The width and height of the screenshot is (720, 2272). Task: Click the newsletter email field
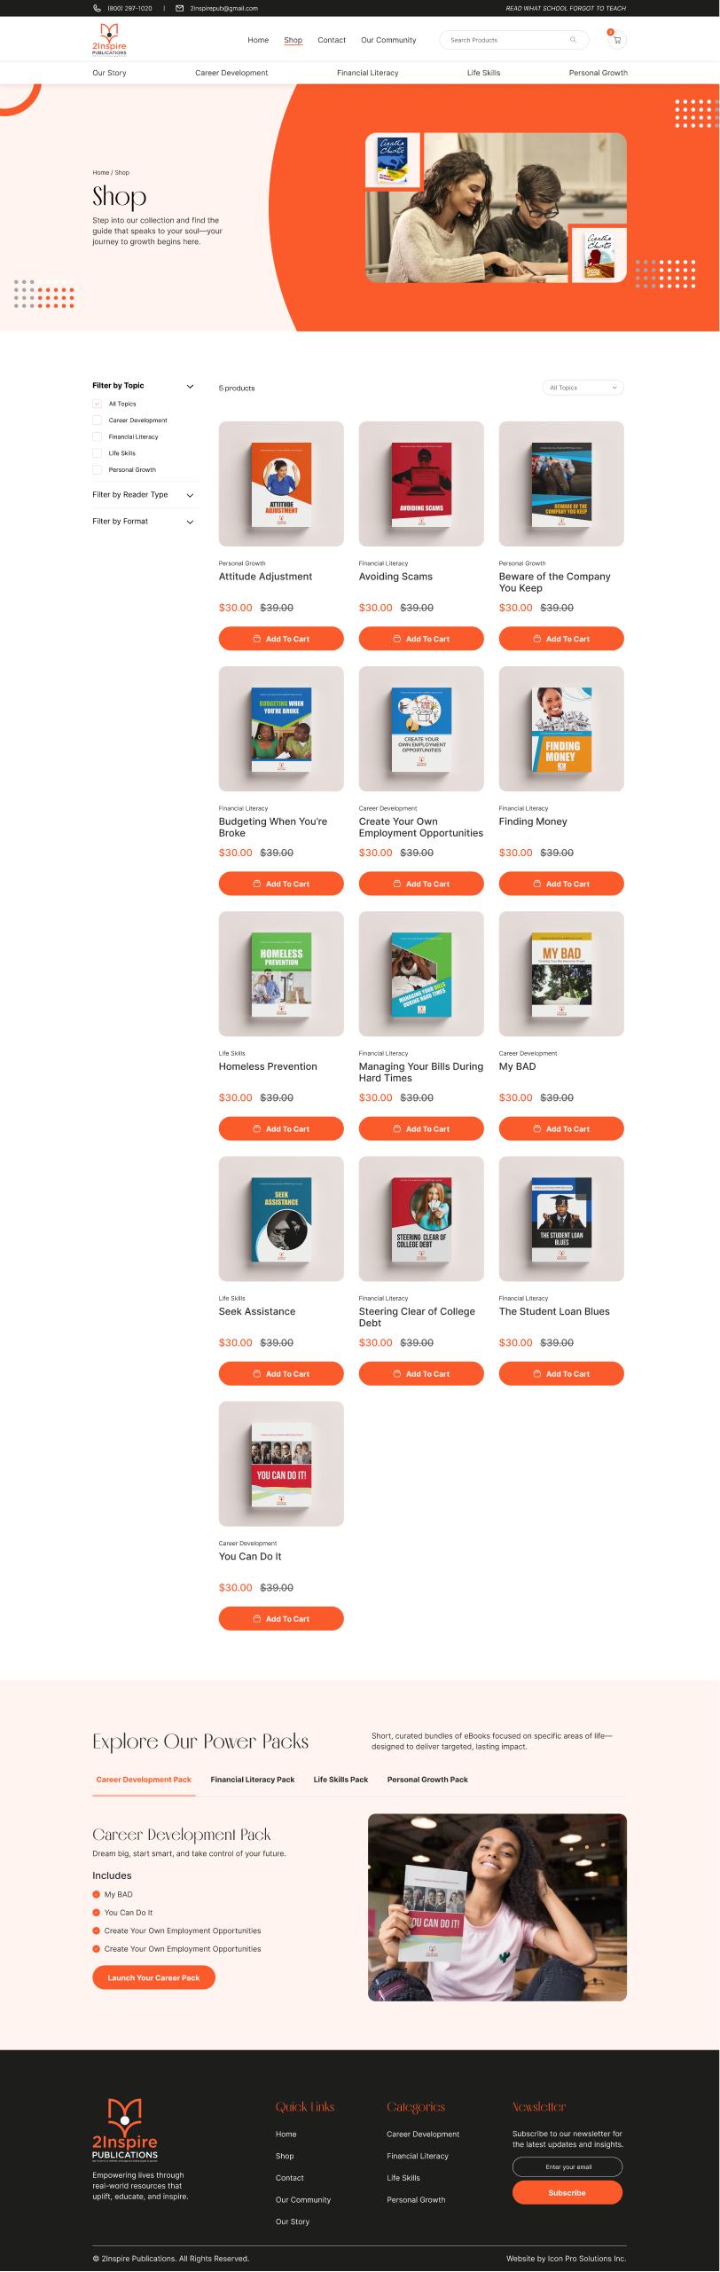(x=567, y=2166)
